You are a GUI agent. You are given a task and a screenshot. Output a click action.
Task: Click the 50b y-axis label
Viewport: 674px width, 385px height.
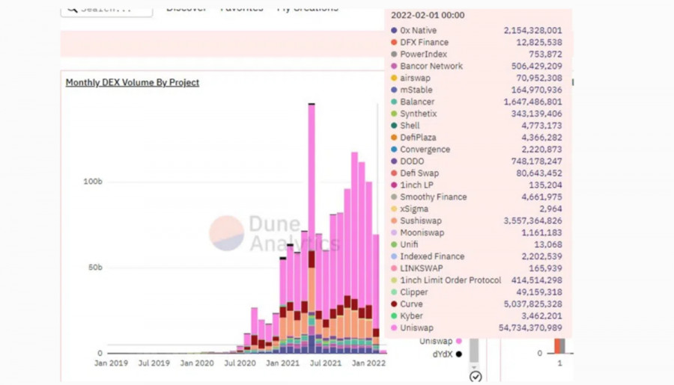pos(95,268)
